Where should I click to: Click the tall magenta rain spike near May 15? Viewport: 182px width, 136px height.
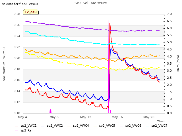109,67
